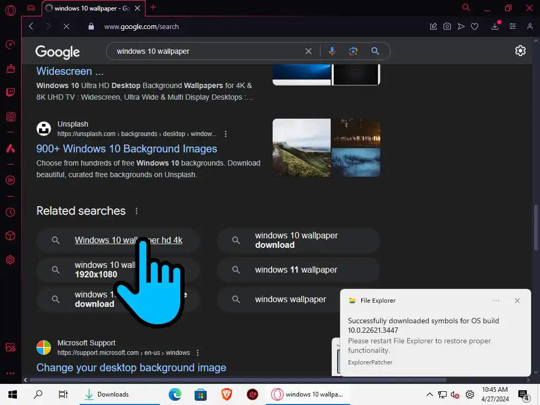Open the profile account icon in toolbar
Image resolution: width=540 pixels, height=405 pixels.
(x=530, y=26)
